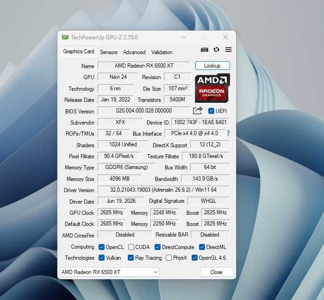Click the Bus Interface PCIe x4 4.0 value
The image size is (324, 300).
(194, 133)
